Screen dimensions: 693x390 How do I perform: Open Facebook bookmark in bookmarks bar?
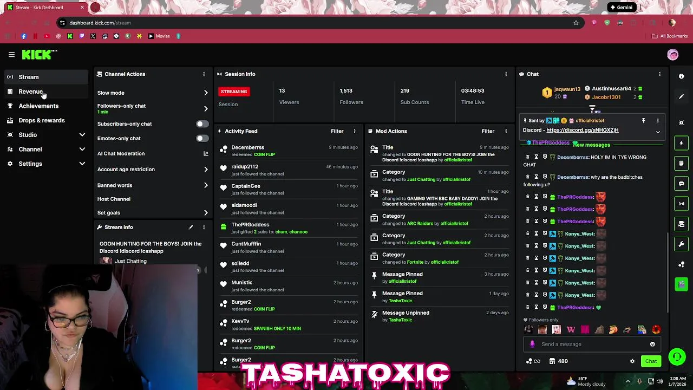point(23,36)
